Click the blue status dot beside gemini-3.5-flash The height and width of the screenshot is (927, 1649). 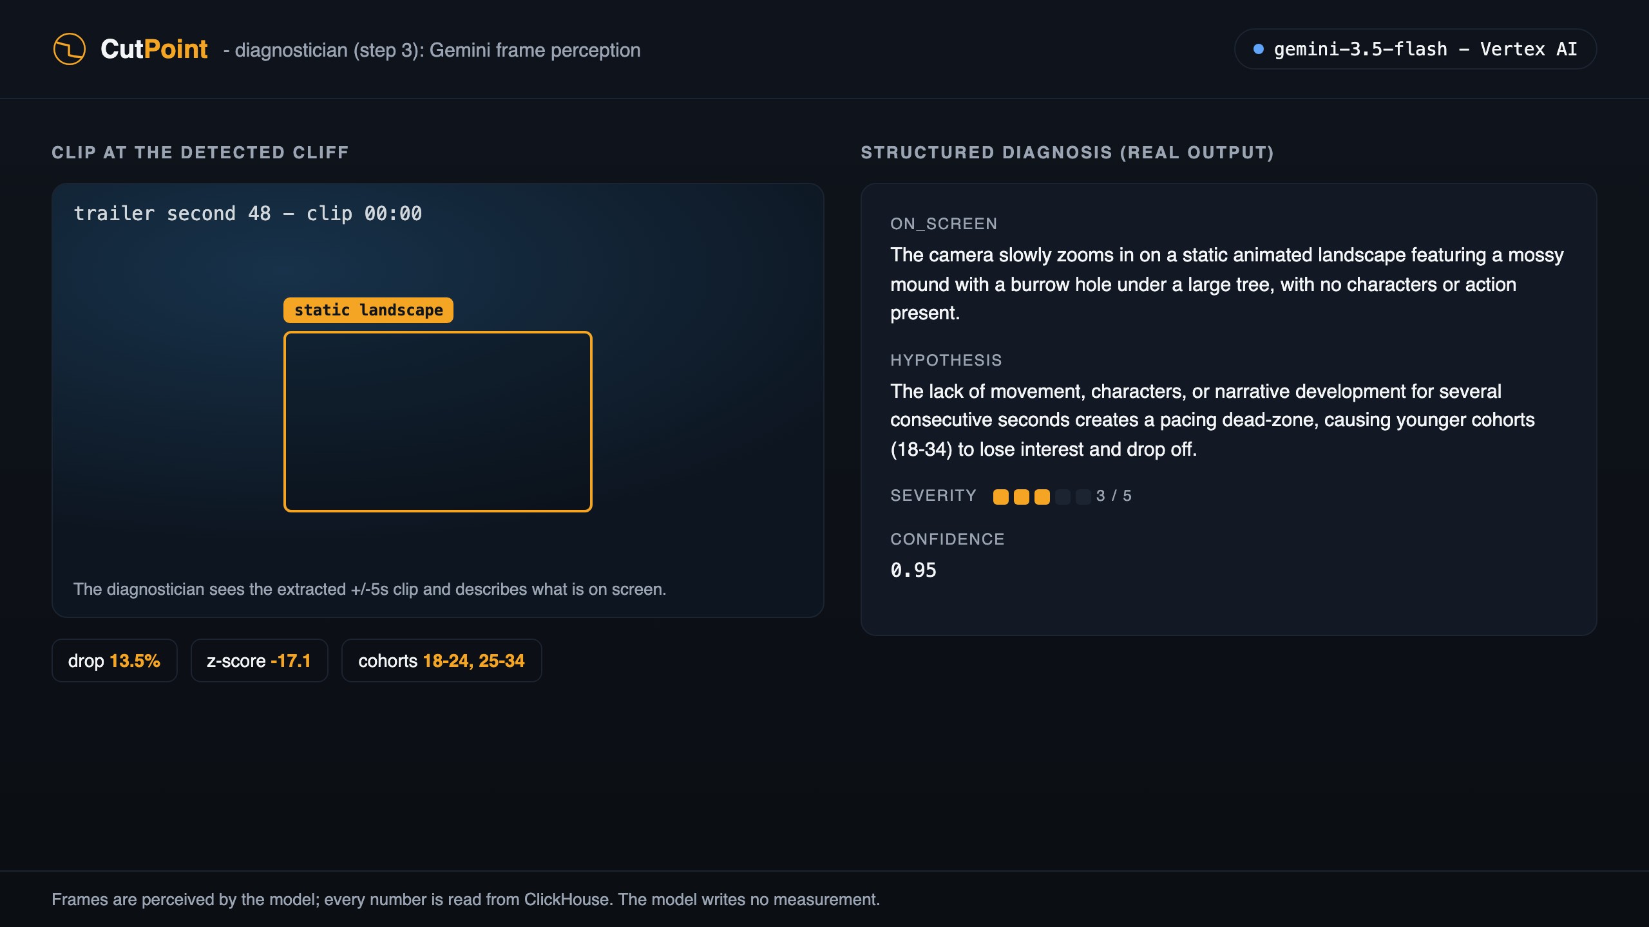click(x=1258, y=49)
